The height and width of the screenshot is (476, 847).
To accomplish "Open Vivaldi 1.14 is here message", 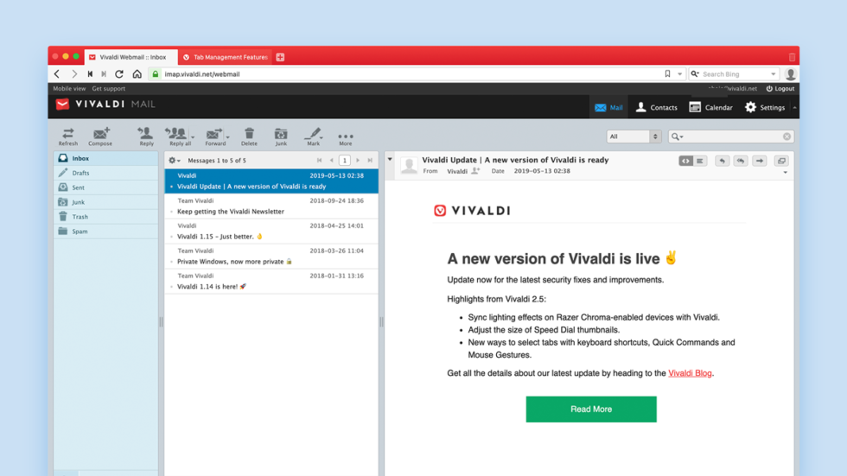I will [x=271, y=281].
